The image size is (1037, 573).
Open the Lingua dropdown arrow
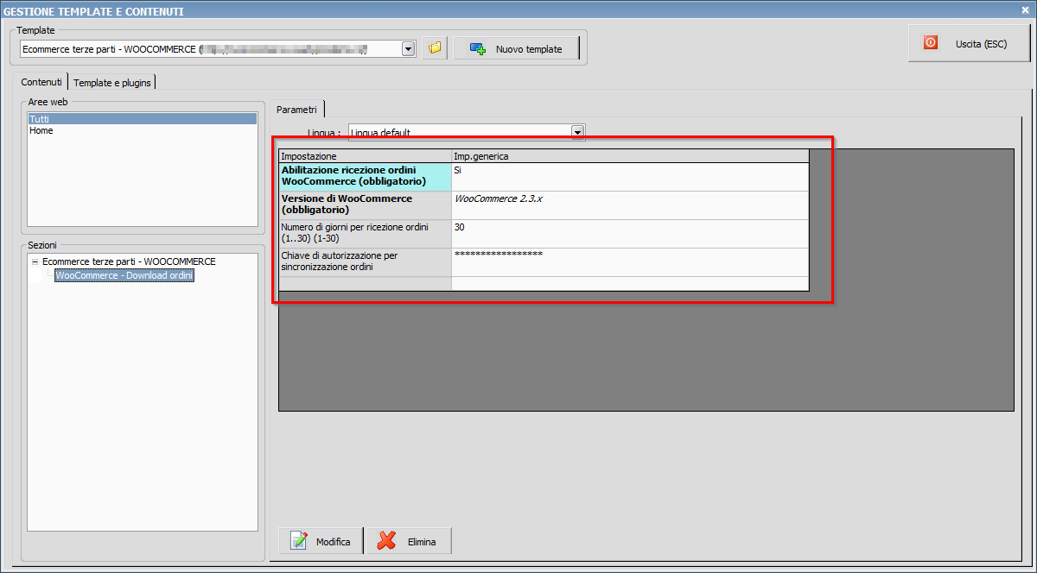(x=578, y=132)
